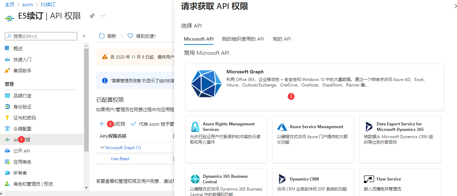Open the ellipsis more options menu

tap(103, 16)
